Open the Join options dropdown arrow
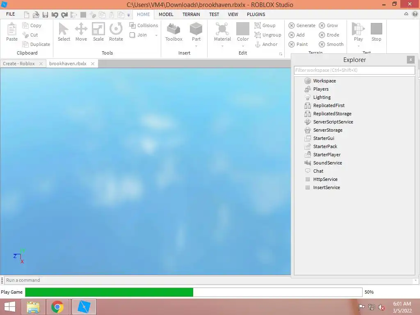Viewport: 420px width, 315px height. (156, 35)
